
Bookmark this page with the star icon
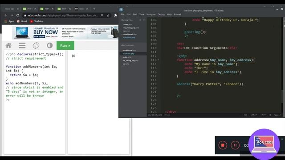coord(108,16)
